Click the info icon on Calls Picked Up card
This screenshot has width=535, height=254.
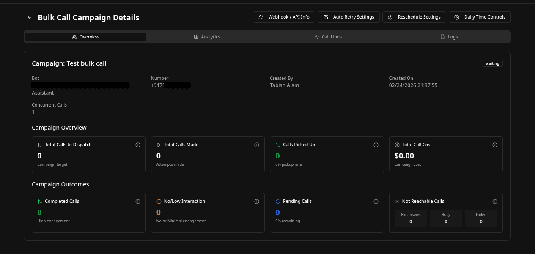pyautogui.click(x=376, y=145)
